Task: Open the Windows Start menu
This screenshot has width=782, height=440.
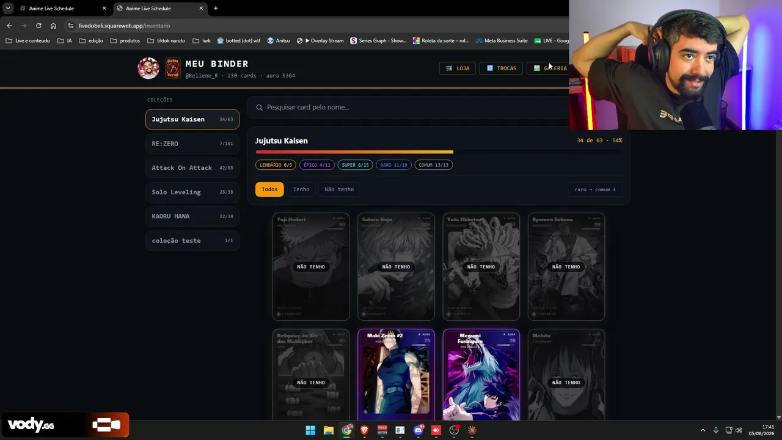Action: coord(310,430)
